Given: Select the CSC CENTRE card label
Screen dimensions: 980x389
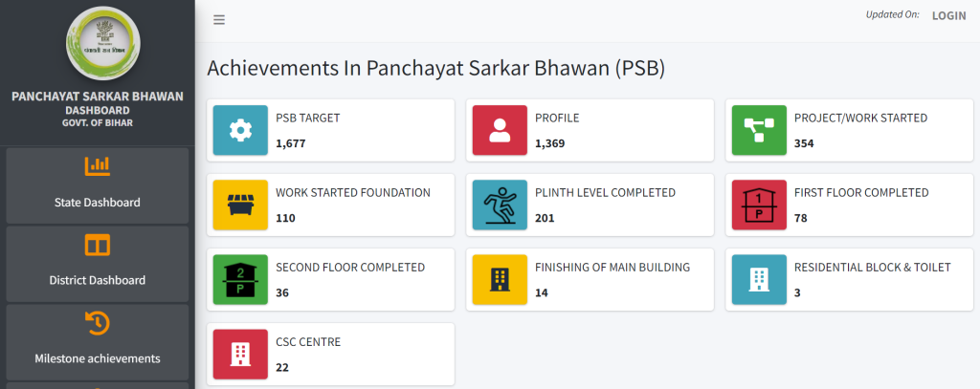Looking at the screenshot, I should coord(308,342).
